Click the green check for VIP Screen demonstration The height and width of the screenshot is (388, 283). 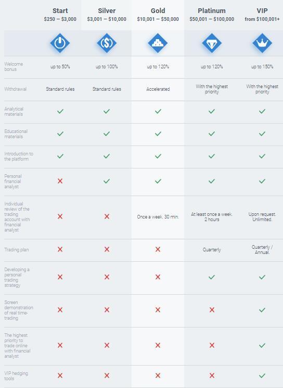(262, 310)
